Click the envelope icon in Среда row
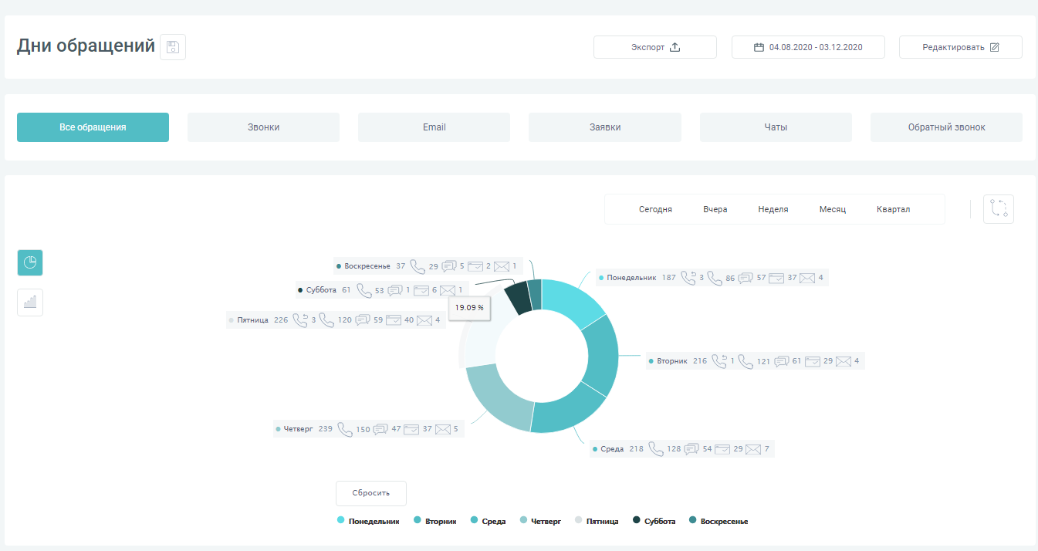This screenshot has width=1038, height=551. pyautogui.click(x=754, y=449)
